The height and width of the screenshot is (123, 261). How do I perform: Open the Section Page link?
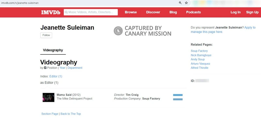50,114
